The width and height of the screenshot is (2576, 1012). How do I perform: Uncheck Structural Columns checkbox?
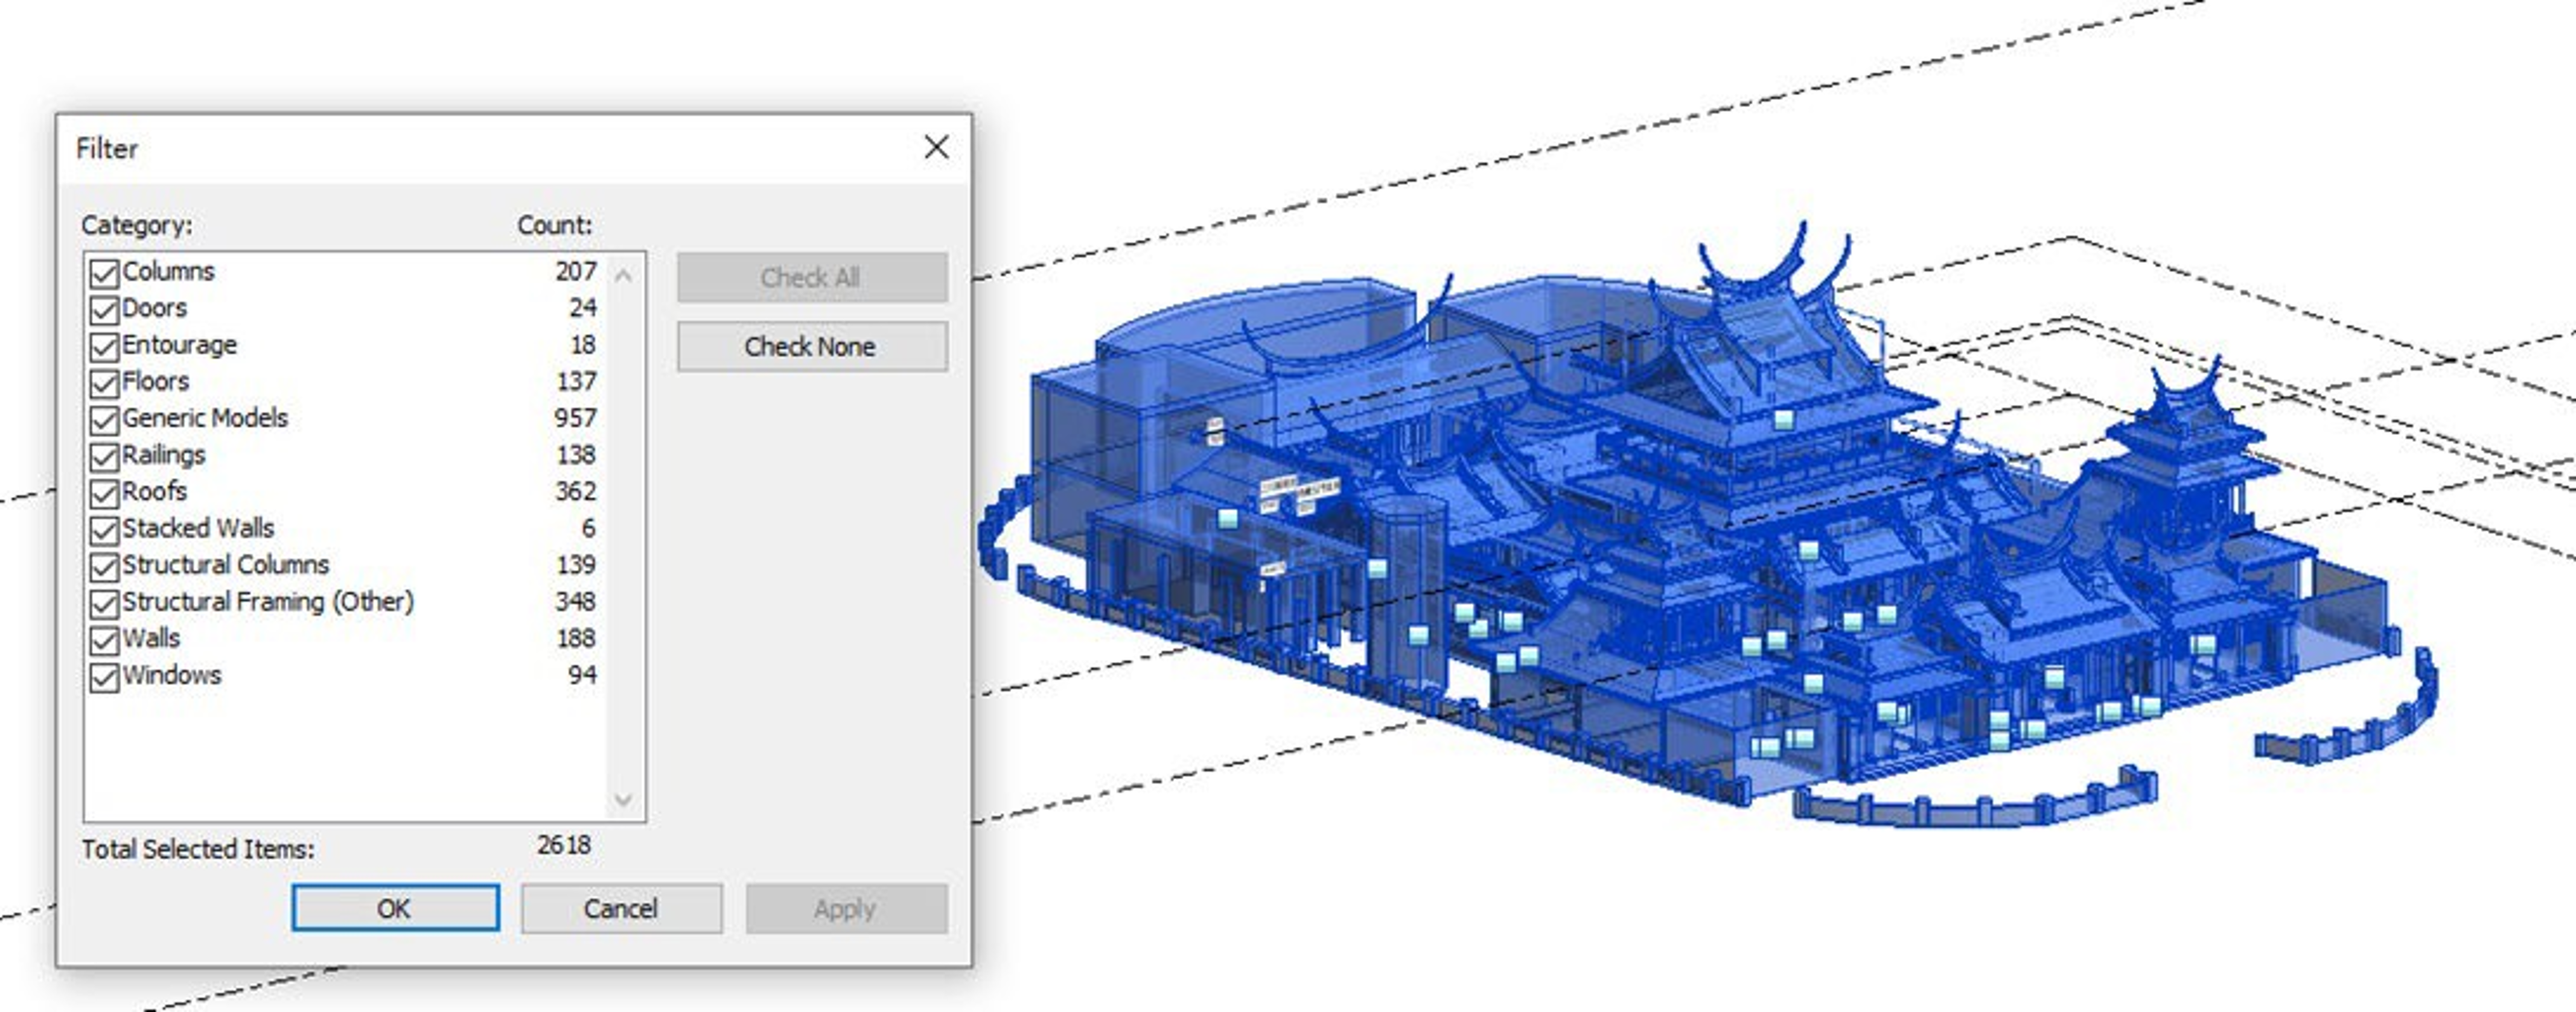[x=104, y=566]
